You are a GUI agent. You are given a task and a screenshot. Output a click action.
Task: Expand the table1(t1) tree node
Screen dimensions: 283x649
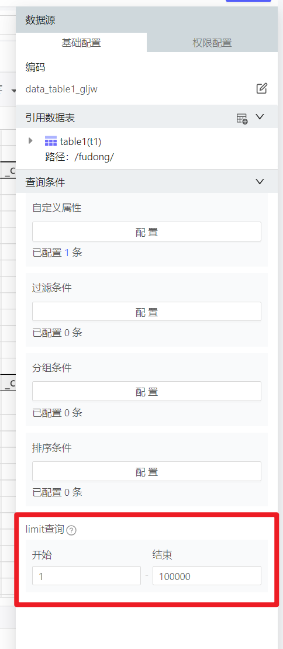pyautogui.click(x=30, y=141)
